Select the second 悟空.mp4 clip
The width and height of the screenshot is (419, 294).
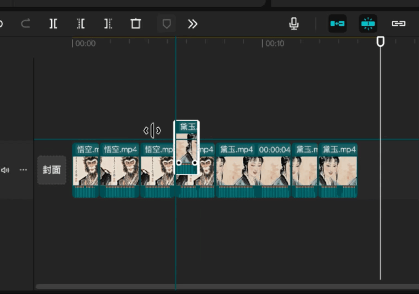click(x=120, y=171)
